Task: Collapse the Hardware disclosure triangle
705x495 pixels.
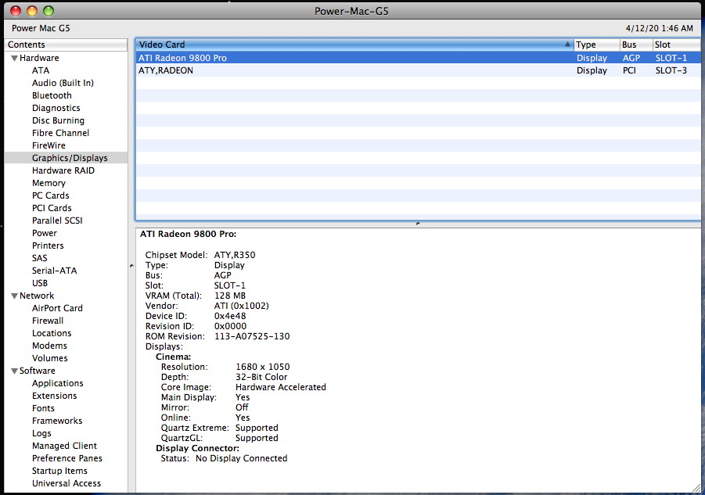Action: [14, 58]
